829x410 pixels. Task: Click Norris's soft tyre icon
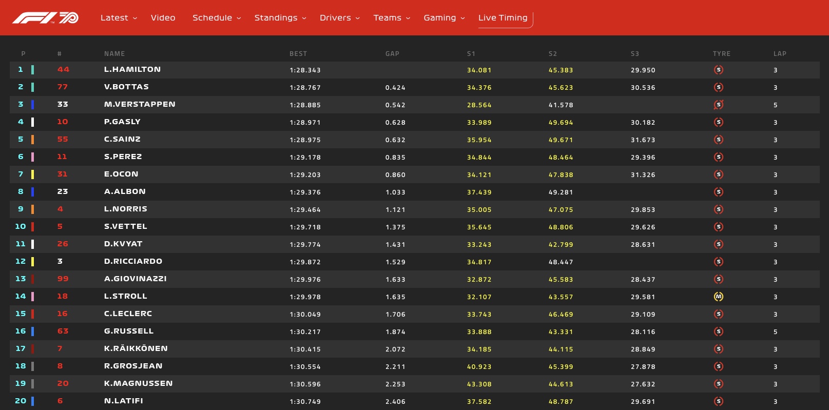tap(719, 209)
